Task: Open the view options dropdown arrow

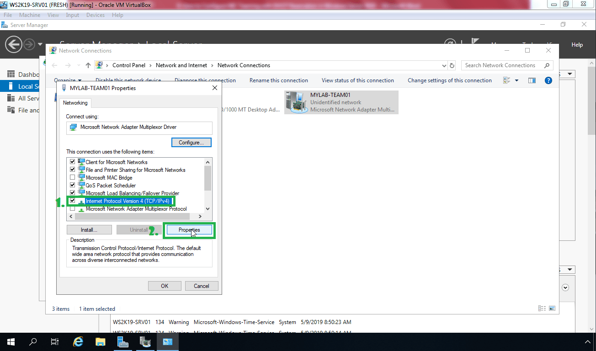Action: (x=517, y=80)
